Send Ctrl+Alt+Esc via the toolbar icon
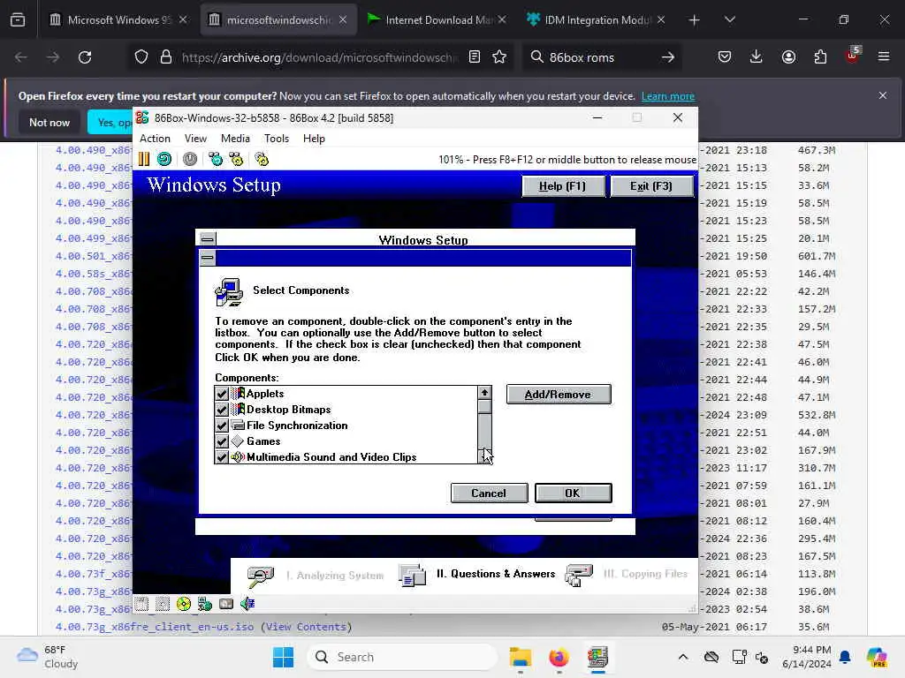This screenshot has width=905, height=678. point(236,159)
